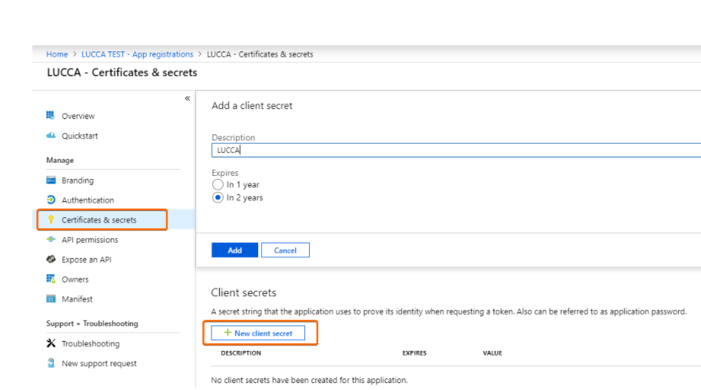Image resolution: width=701 pixels, height=390 pixels.
Task: Click the API permissions icon
Action: [51, 240]
